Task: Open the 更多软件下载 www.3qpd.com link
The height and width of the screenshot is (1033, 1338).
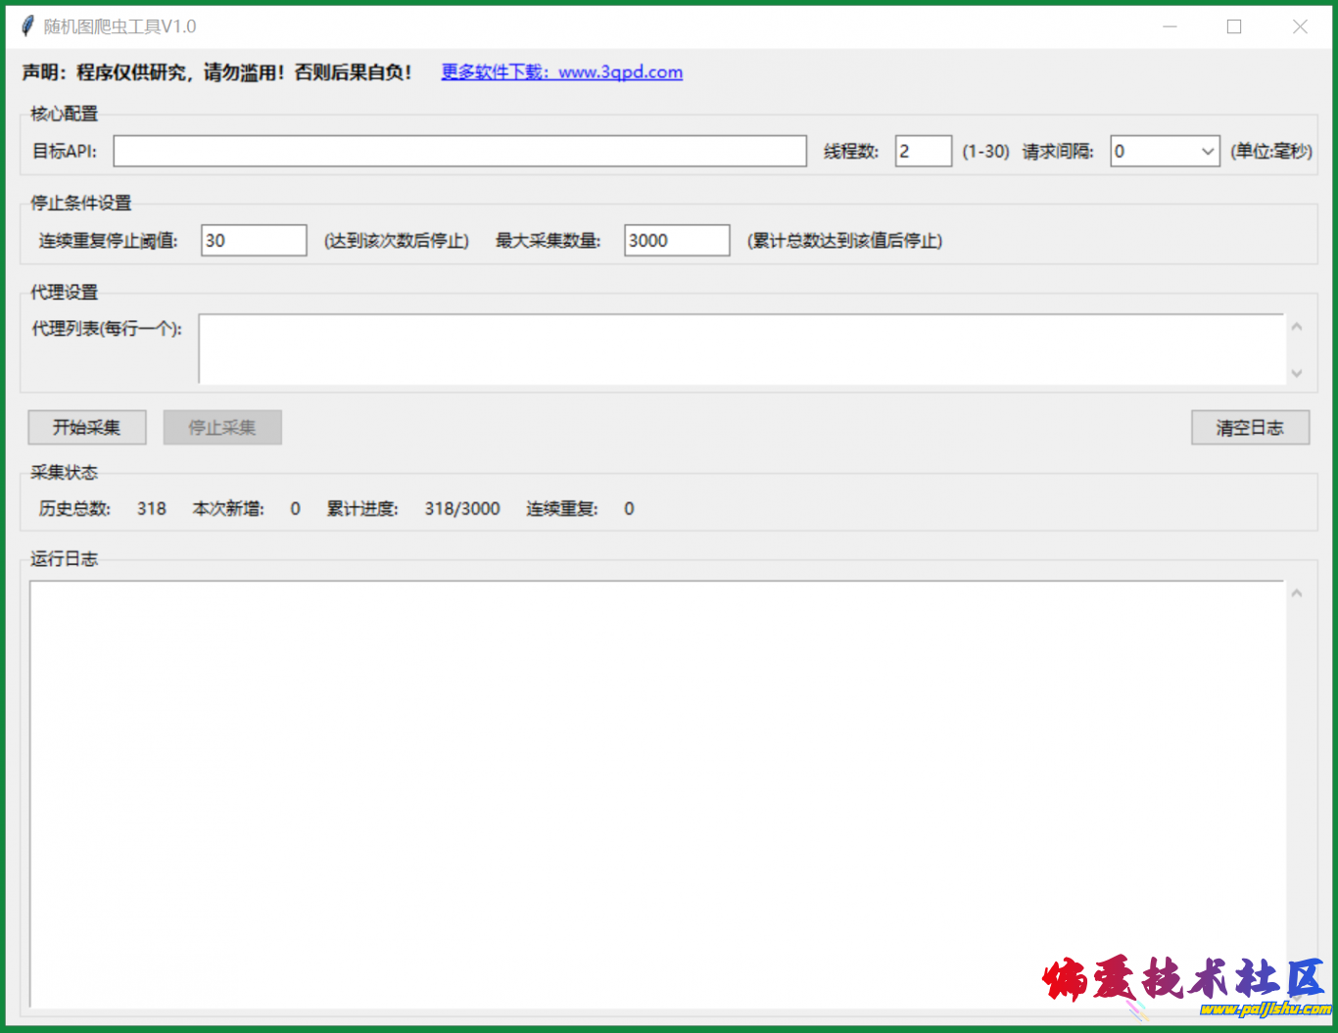Action: (x=561, y=72)
